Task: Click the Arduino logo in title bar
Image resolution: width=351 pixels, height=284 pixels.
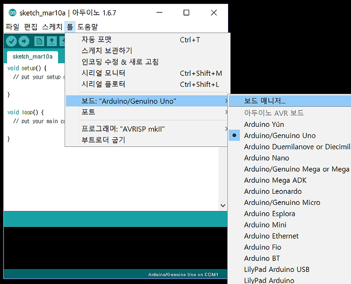Action: click(13, 13)
